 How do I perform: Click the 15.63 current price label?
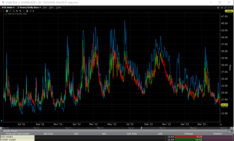pos(224,105)
